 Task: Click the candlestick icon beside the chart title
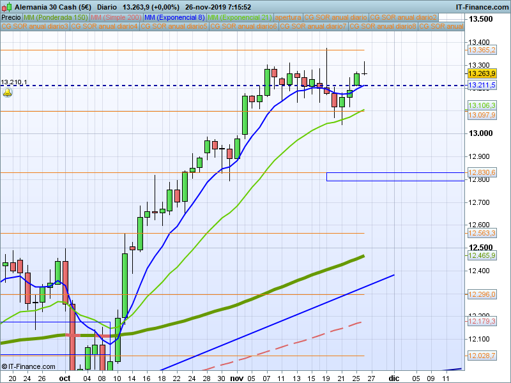pos(6,7)
